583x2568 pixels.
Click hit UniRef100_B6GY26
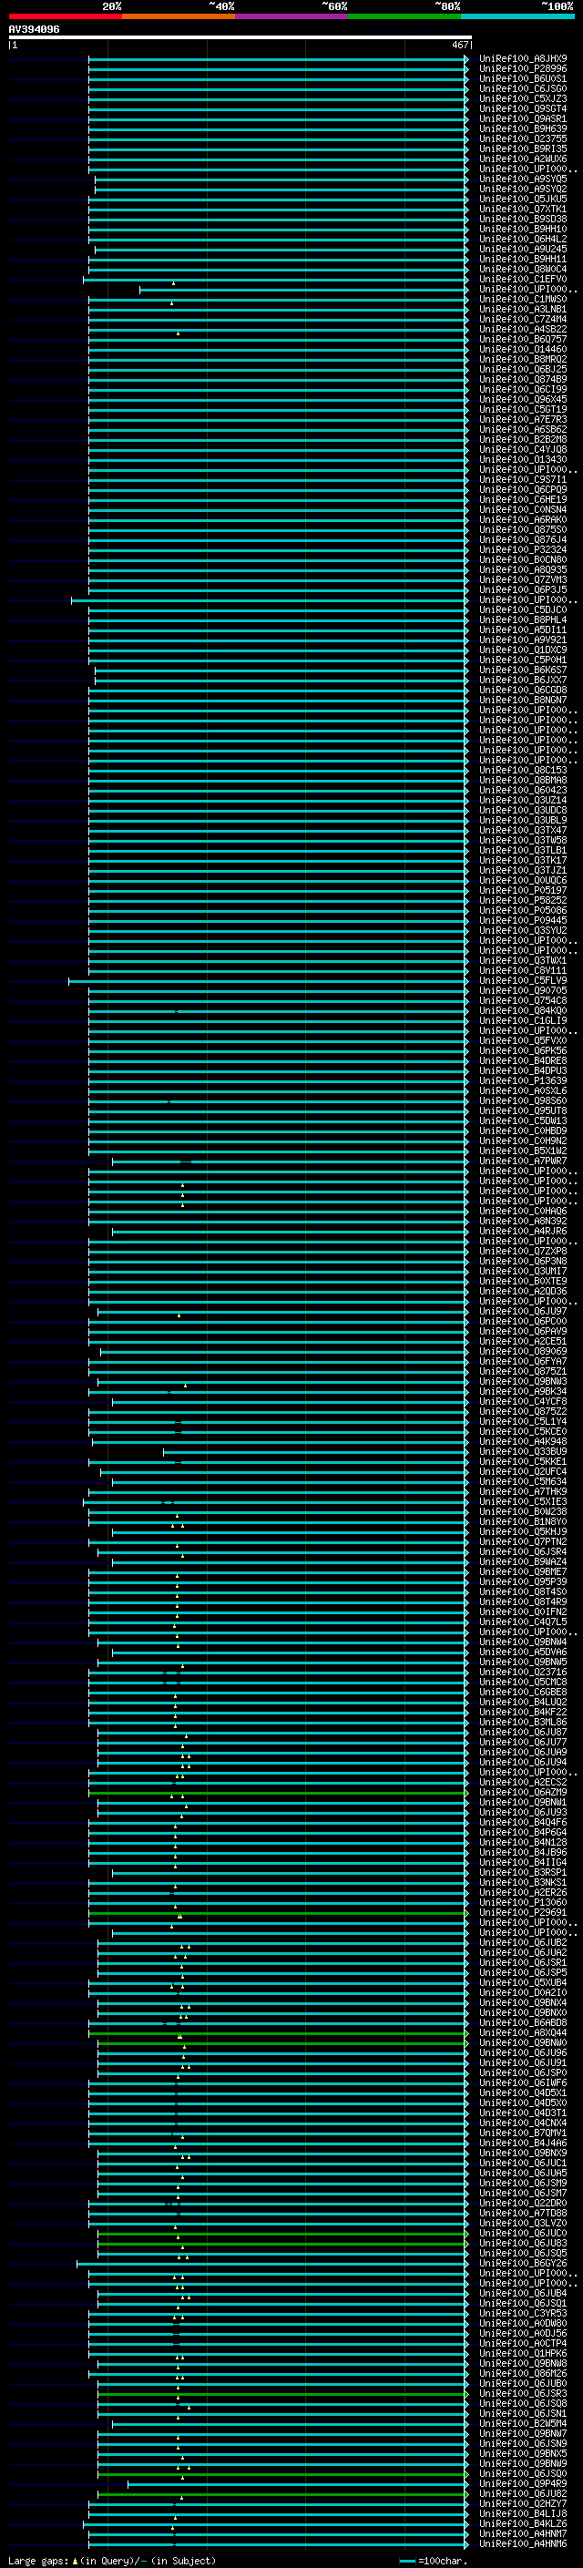(x=523, y=2263)
